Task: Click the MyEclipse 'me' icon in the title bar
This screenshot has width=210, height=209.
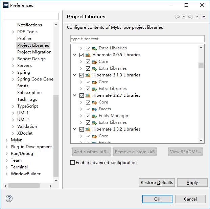Action: pos(6,5)
